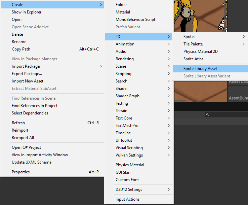Screen dimensions: 248x205
Task: Expand the Sprites submenu
Action: click(x=189, y=37)
